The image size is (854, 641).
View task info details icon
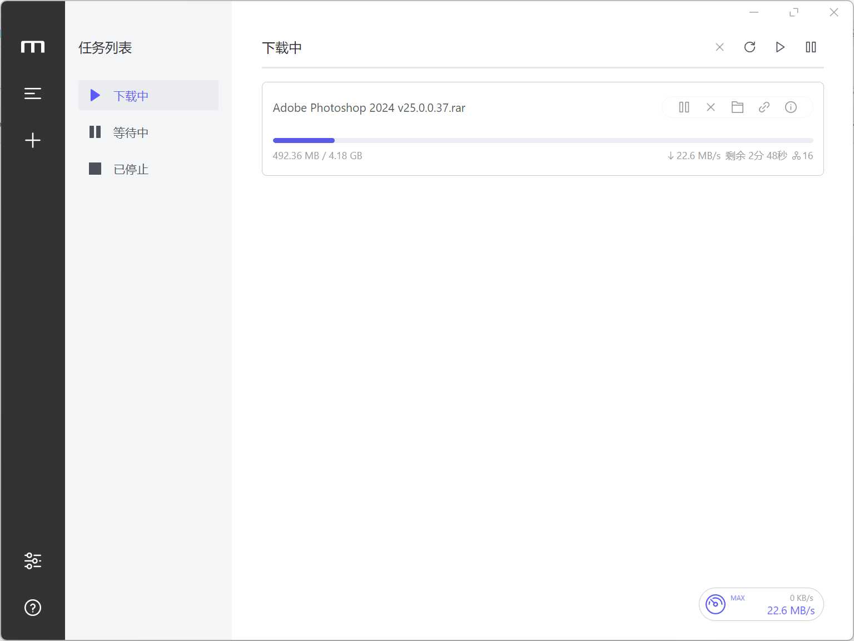point(791,107)
